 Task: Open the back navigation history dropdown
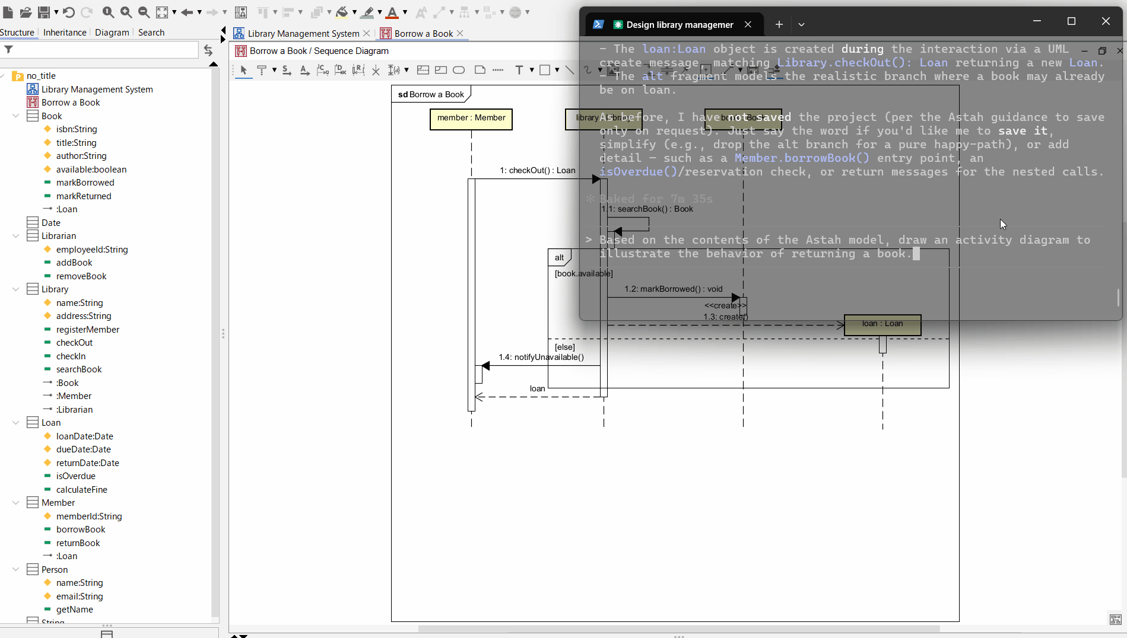pyautogui.click(x=199, y=12)
